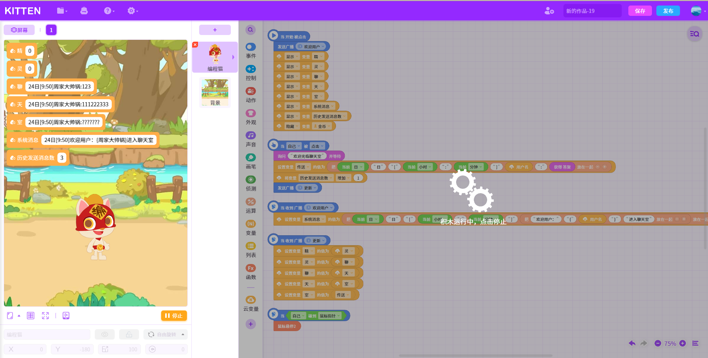This screenshot has width=708, height=358.
Task: Open the help question mark menu
Action: coord(109,11)
